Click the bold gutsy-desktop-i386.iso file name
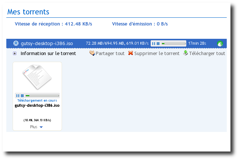 pyautogui.click(x=37, y=105)
